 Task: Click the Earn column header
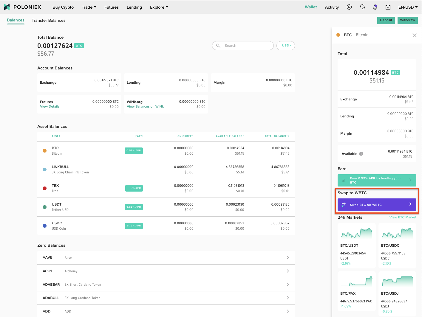point(139,136)
